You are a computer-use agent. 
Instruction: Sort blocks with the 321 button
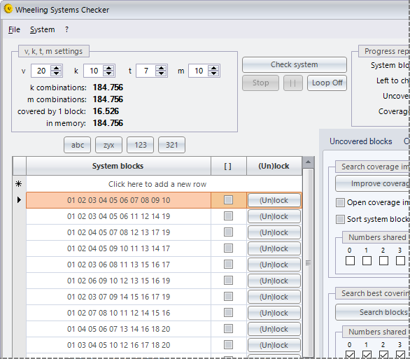click(171, 145)
